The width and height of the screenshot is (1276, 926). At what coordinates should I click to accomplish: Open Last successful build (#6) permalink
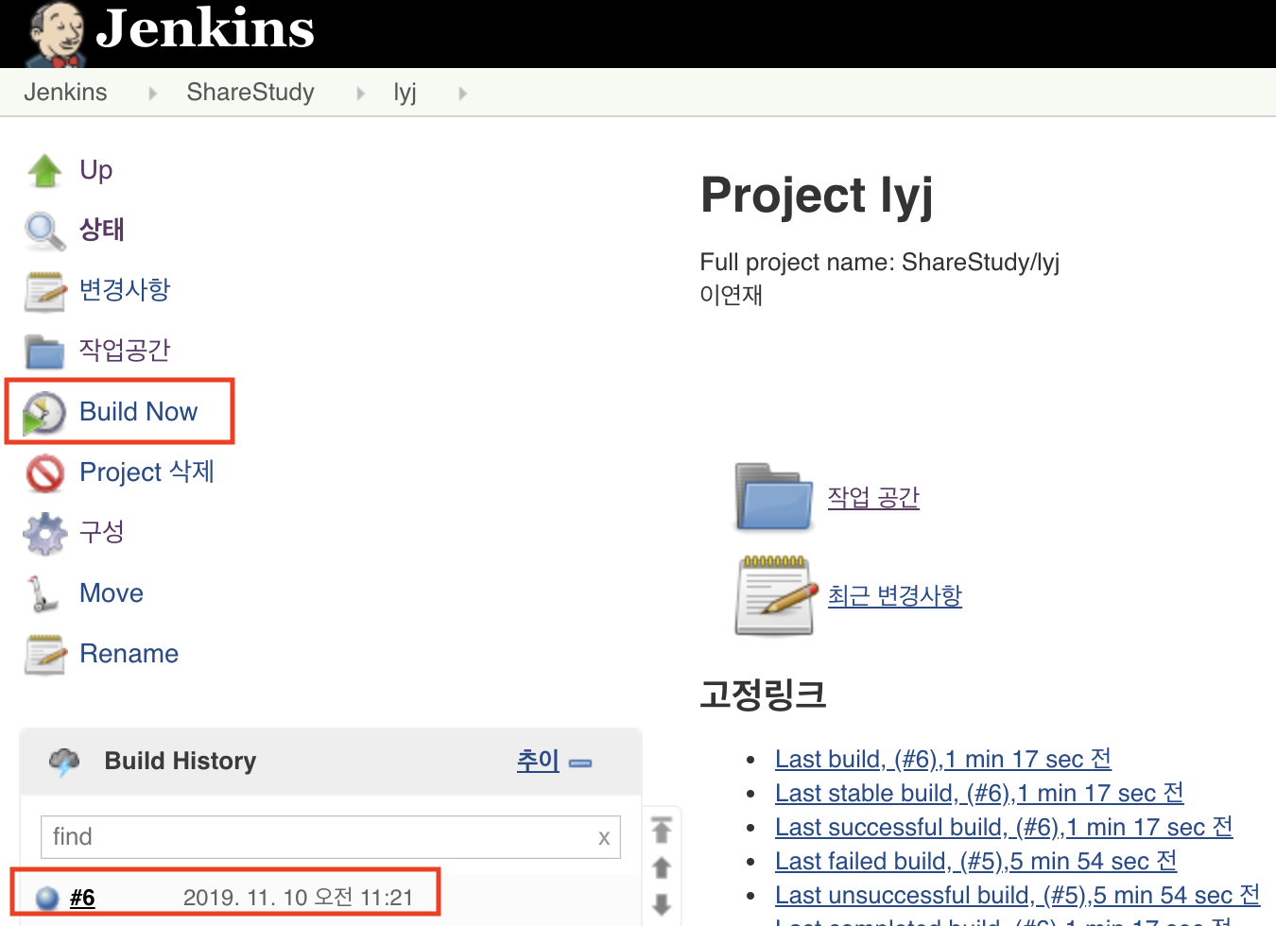pyautogui.click(x=1004, y=827)
